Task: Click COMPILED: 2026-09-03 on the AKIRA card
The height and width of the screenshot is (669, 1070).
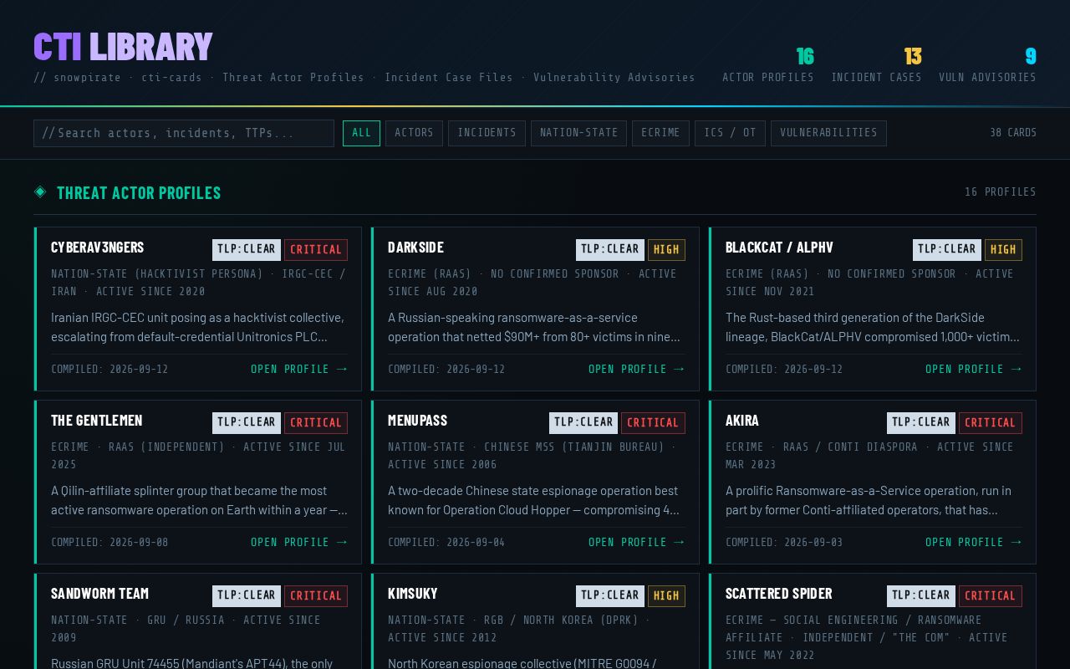Action: [784, 542]
